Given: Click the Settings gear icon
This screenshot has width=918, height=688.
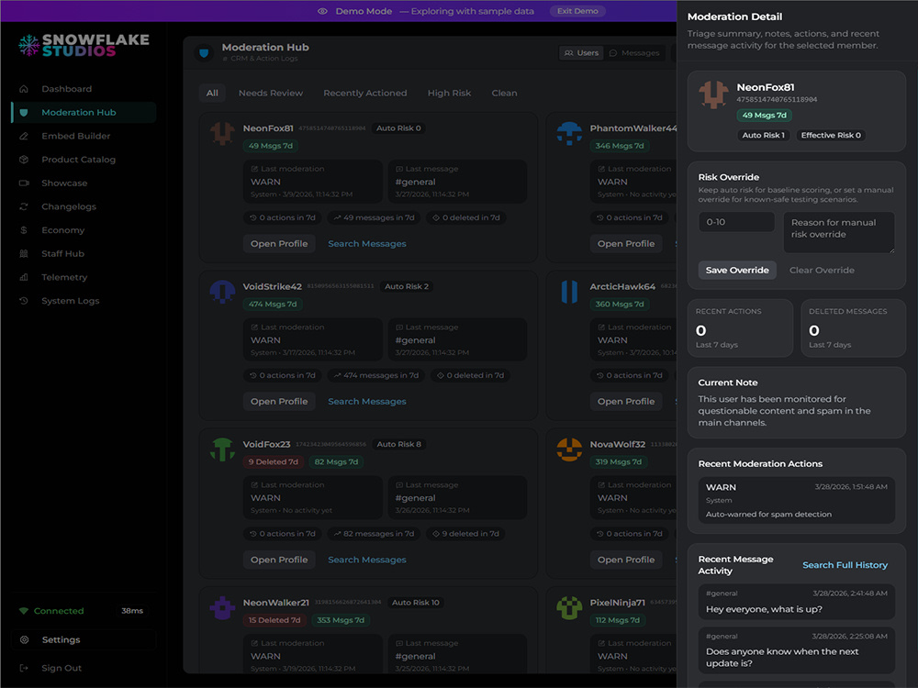Looking at the screenshot, I should click(25, 639).
